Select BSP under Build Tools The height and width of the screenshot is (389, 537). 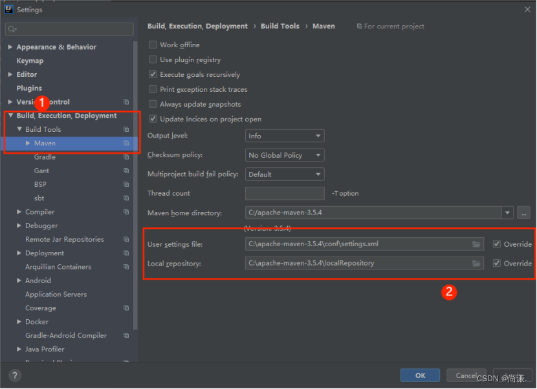tap(40, 184)
